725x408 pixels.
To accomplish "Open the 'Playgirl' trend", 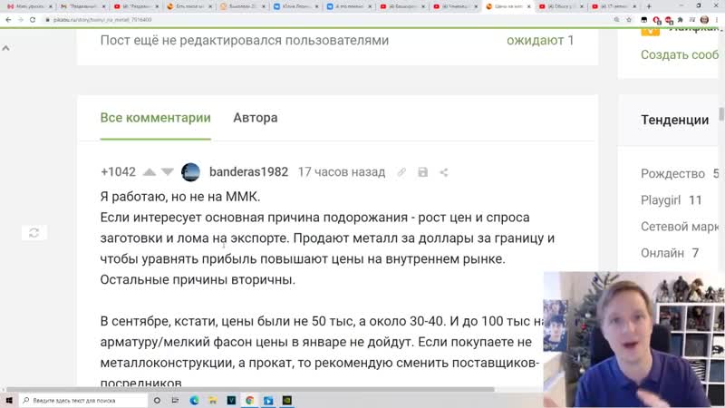I will point(661,200).
